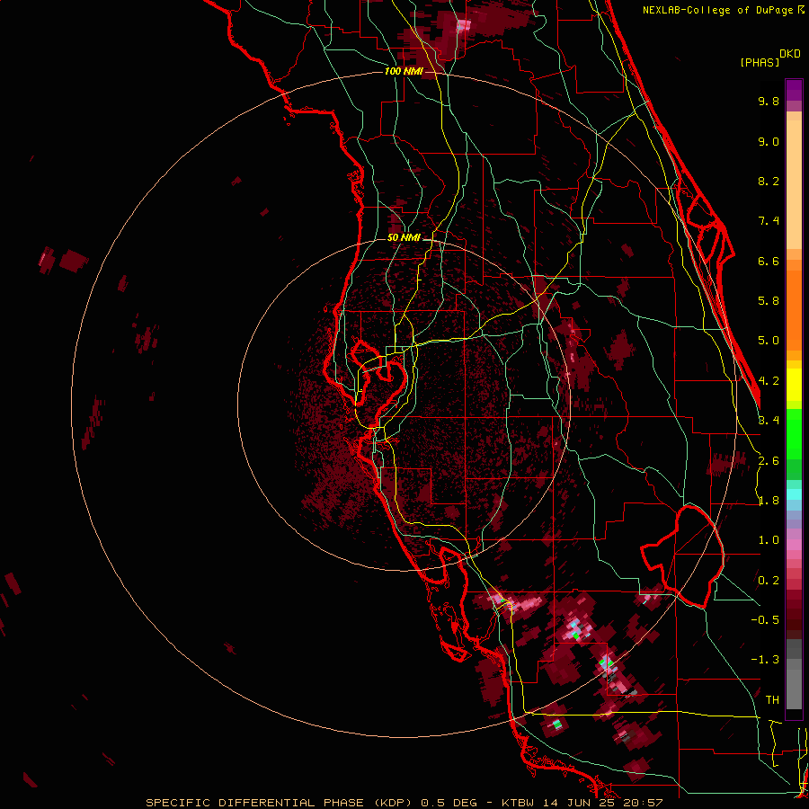Viewport: 809px width, 809px height.
Task: Select the 3.4 scale label
Action: coord(769,421)
